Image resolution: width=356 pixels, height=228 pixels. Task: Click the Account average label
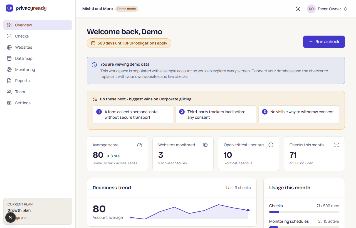[108, 217]
